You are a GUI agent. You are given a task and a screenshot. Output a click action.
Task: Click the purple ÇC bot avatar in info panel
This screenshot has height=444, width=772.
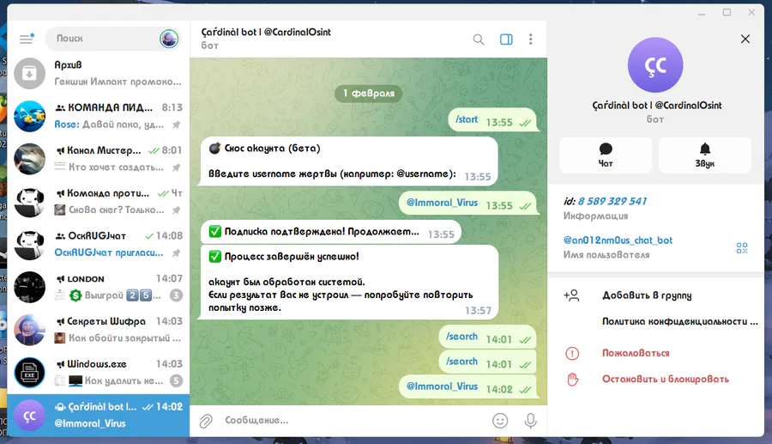(x=655, y=65)
